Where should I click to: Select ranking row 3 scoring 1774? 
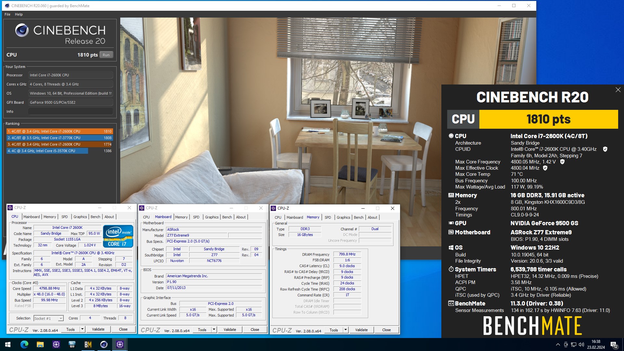click(x=59, y=144)
